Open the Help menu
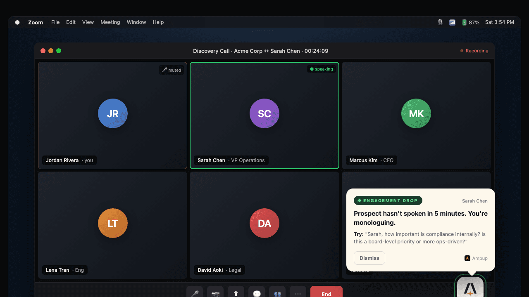This screenshot has height=297, width=529. [x=158, y=22]
